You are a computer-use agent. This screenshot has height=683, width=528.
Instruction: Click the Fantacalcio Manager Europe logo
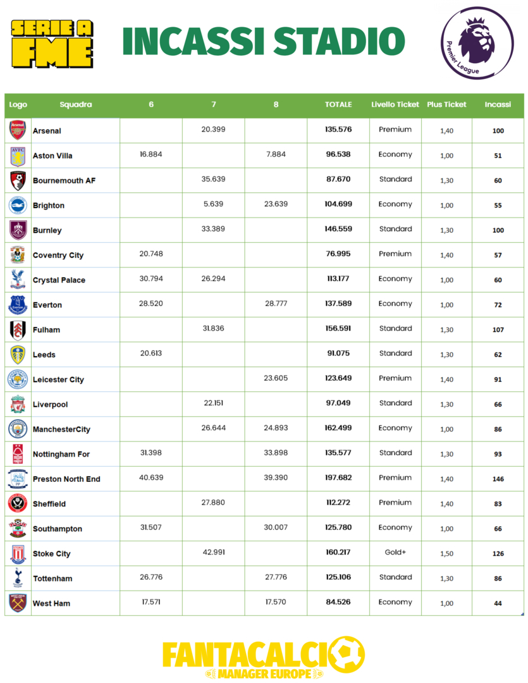point(263,658)
